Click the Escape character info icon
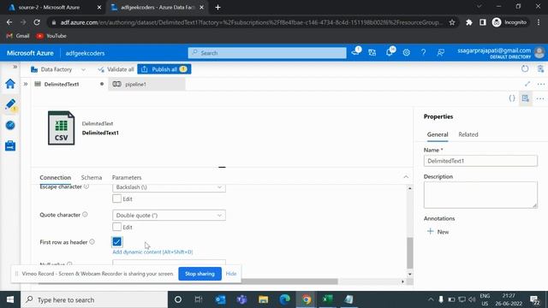Image resolution: width=548 pixels, height=308 pixels. [86, 187]
